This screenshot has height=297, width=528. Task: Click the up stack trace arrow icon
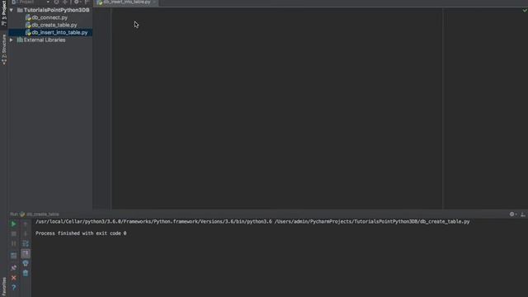pyautogui.click(x=26, y=224)
